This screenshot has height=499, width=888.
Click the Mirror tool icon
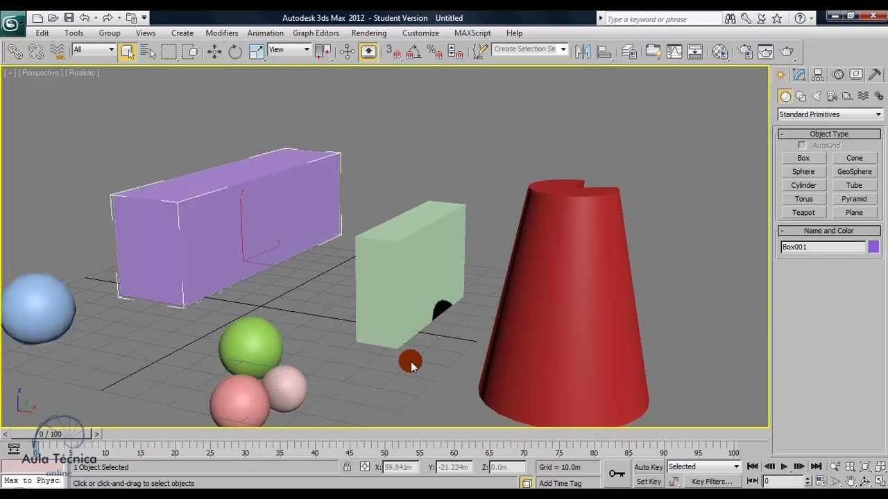click(583, 51)
